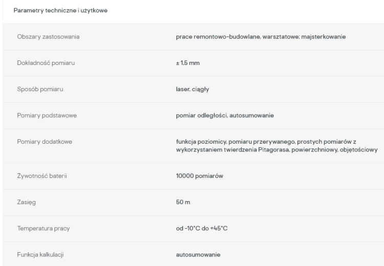Click the '± 1,5 mm' accuracy value
The height and width of the screenshot is (266, 384).
[188, 63]
